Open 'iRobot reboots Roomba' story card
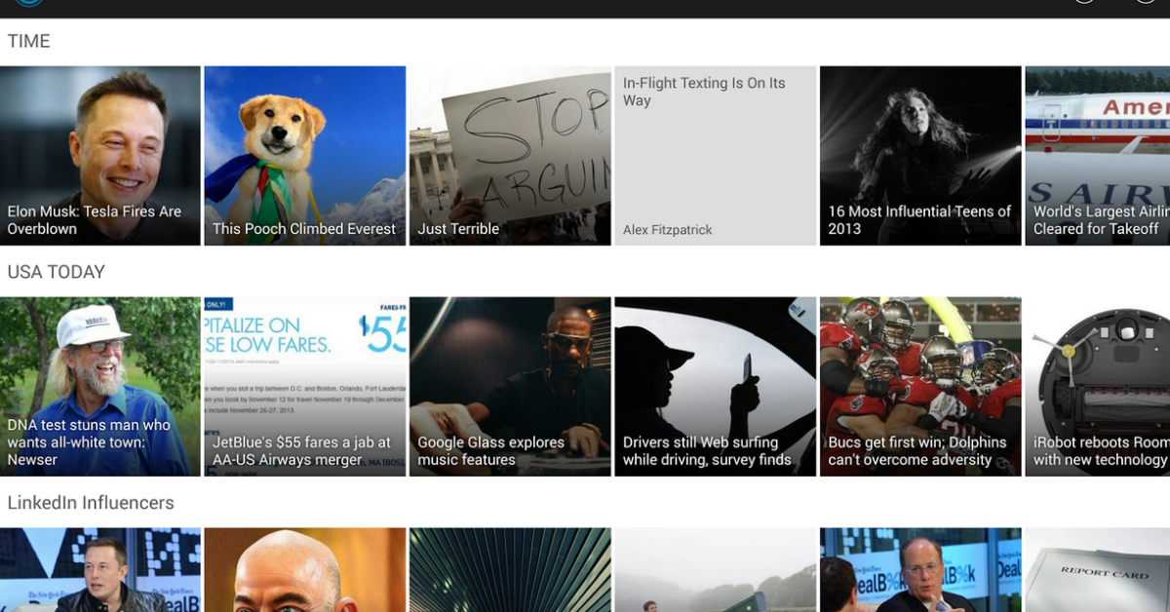This screenshot has height=612, width=1170. coord(1098,387)
